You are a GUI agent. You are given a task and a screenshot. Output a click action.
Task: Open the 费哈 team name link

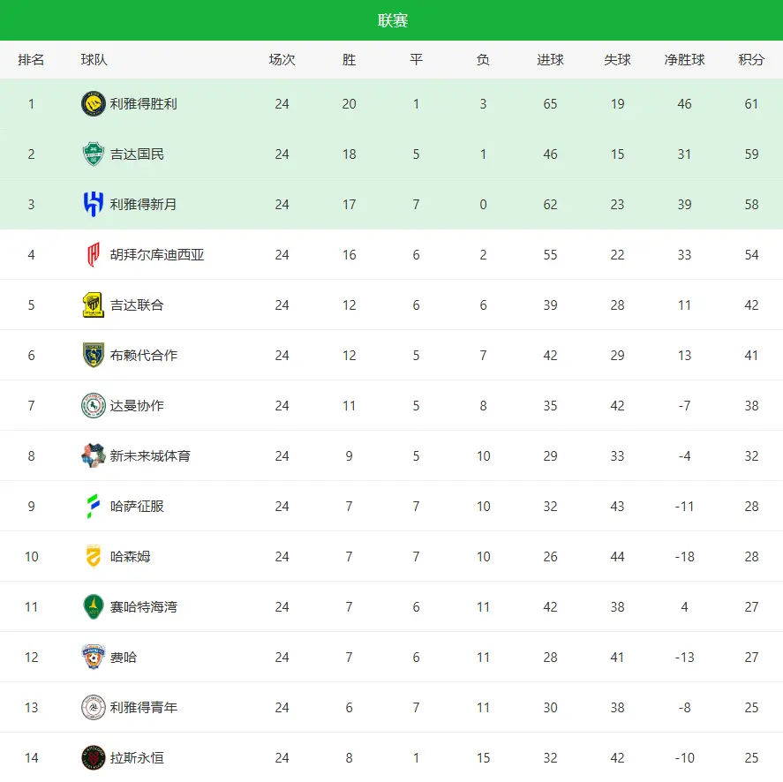[x=124, y=658]
